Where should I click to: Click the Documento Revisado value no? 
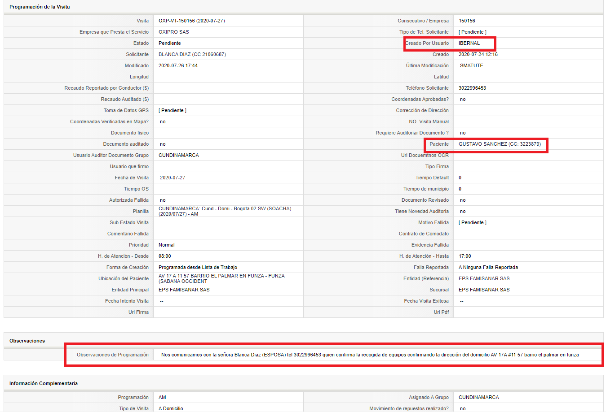(463, 200)
